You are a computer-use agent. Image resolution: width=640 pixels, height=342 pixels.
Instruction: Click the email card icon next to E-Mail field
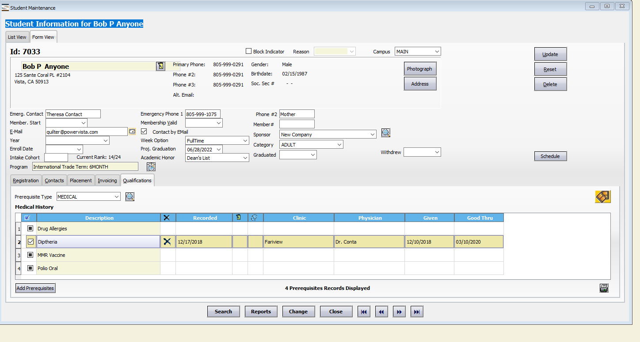(132, 132)
